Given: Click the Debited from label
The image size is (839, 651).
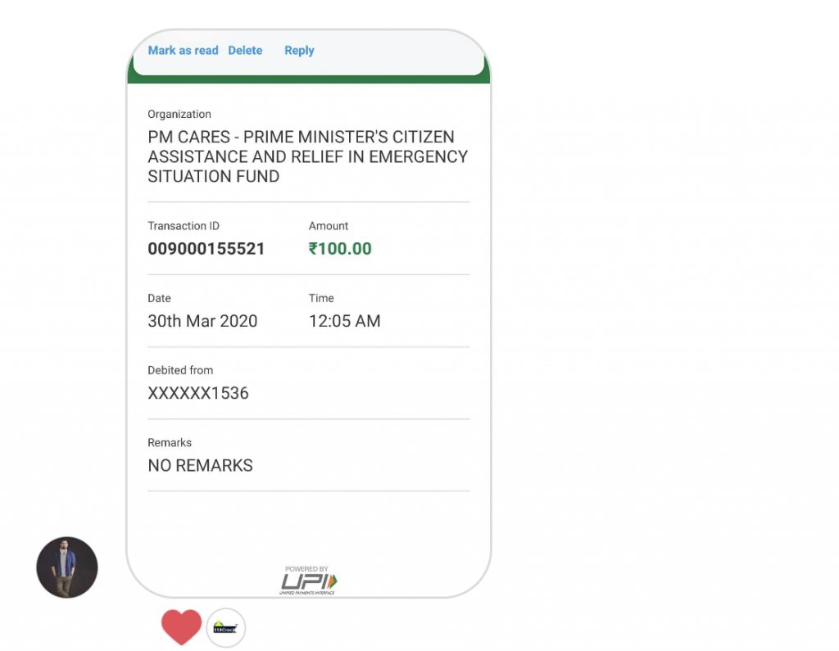Looking at the screenshot, I should (180, 370).
